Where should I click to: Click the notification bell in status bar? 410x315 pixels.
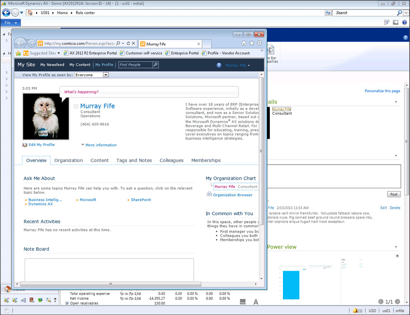coord(355,310)
